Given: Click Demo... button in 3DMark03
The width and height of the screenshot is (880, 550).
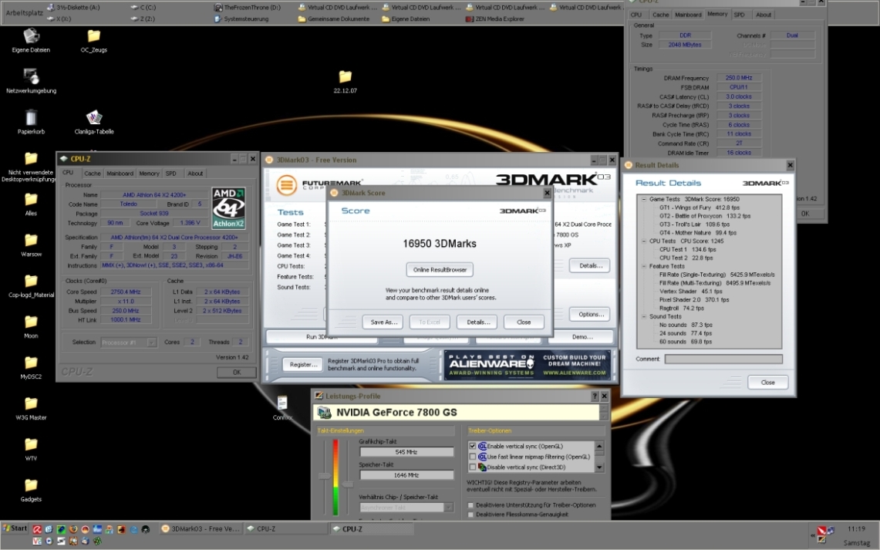Looking at the screenshot, I should (x=582, y=337).
